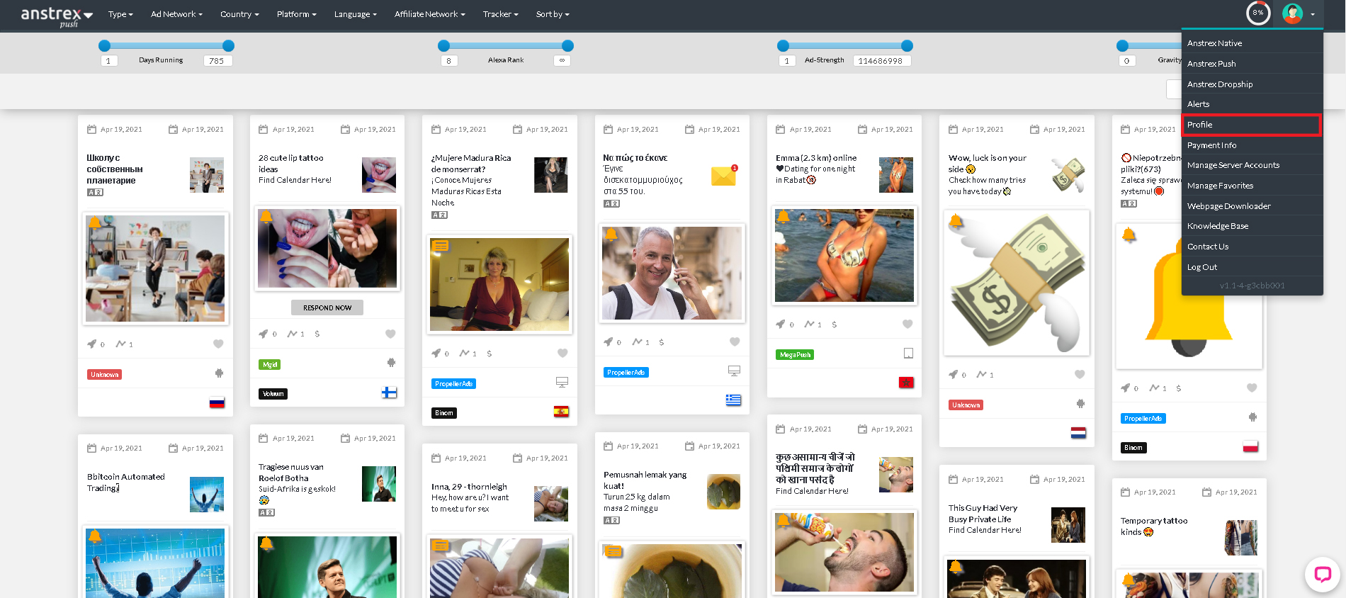The height and width of the screenshot is (598, 1346).
Task: Click the Greece flag icon
Action: [x=733, y=400]
